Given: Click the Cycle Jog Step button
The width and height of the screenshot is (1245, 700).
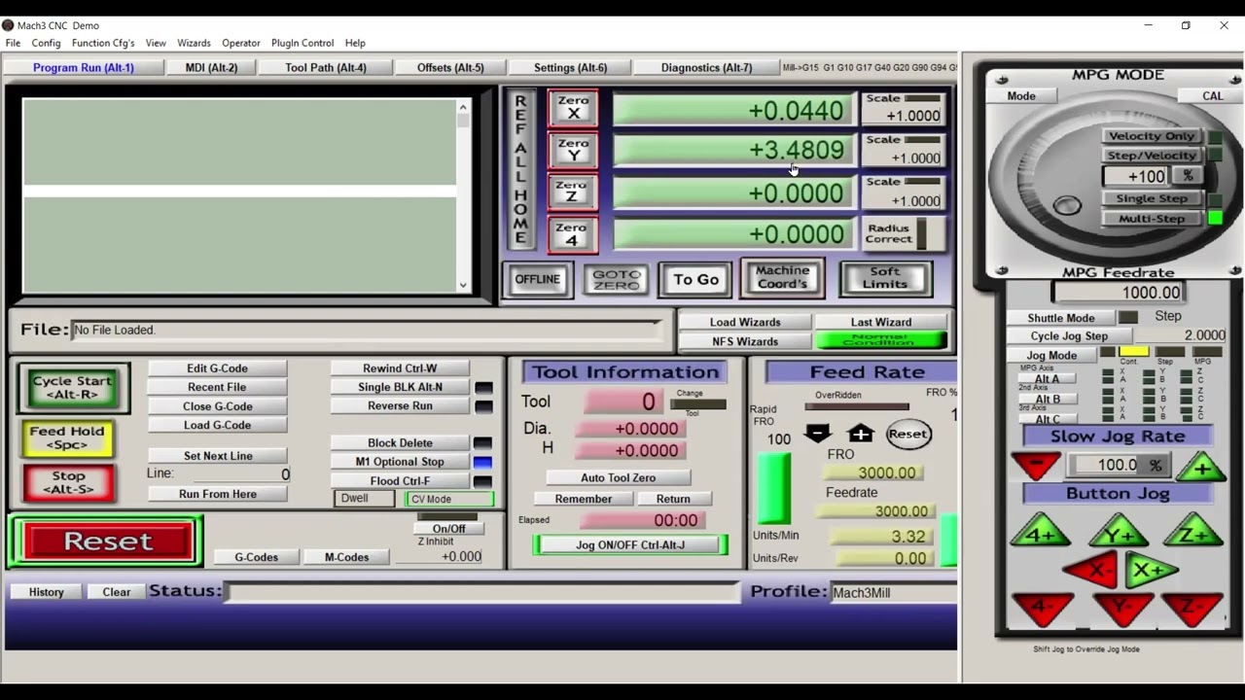Looking at the screenshot, I should point(1069,336).
